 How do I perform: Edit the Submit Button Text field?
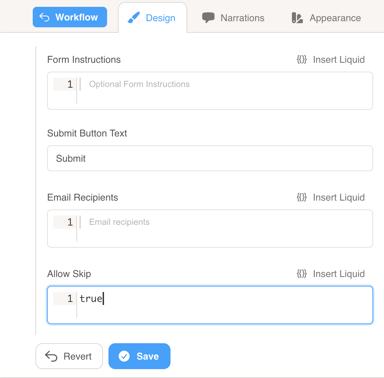click(210, 158)
